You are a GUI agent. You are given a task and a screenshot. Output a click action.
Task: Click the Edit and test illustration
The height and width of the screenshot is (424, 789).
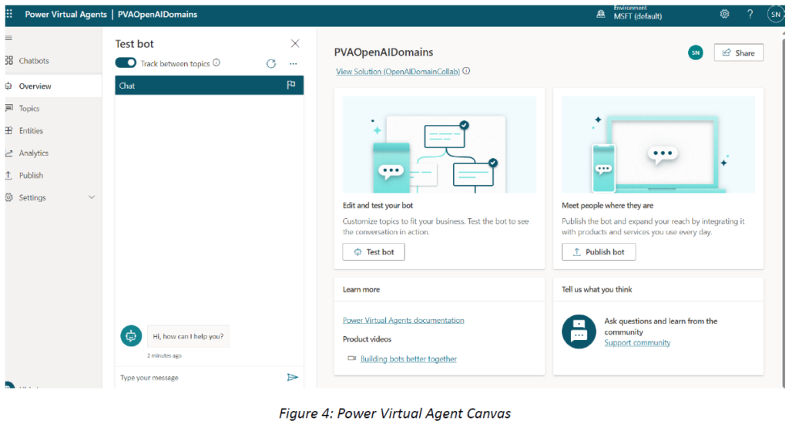(x=439, y=144)
